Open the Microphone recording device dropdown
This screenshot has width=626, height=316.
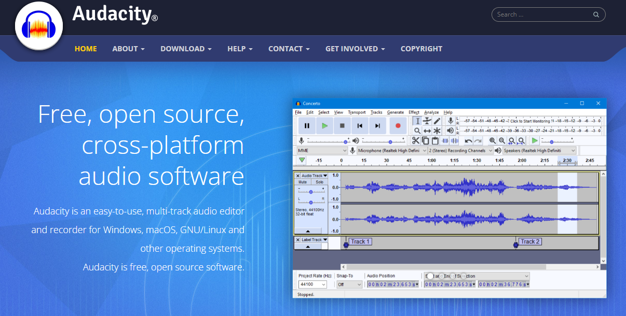click(391, 150)
